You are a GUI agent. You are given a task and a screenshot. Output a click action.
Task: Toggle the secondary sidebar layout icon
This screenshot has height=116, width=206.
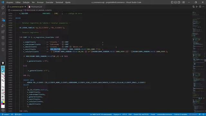point(179,2)
